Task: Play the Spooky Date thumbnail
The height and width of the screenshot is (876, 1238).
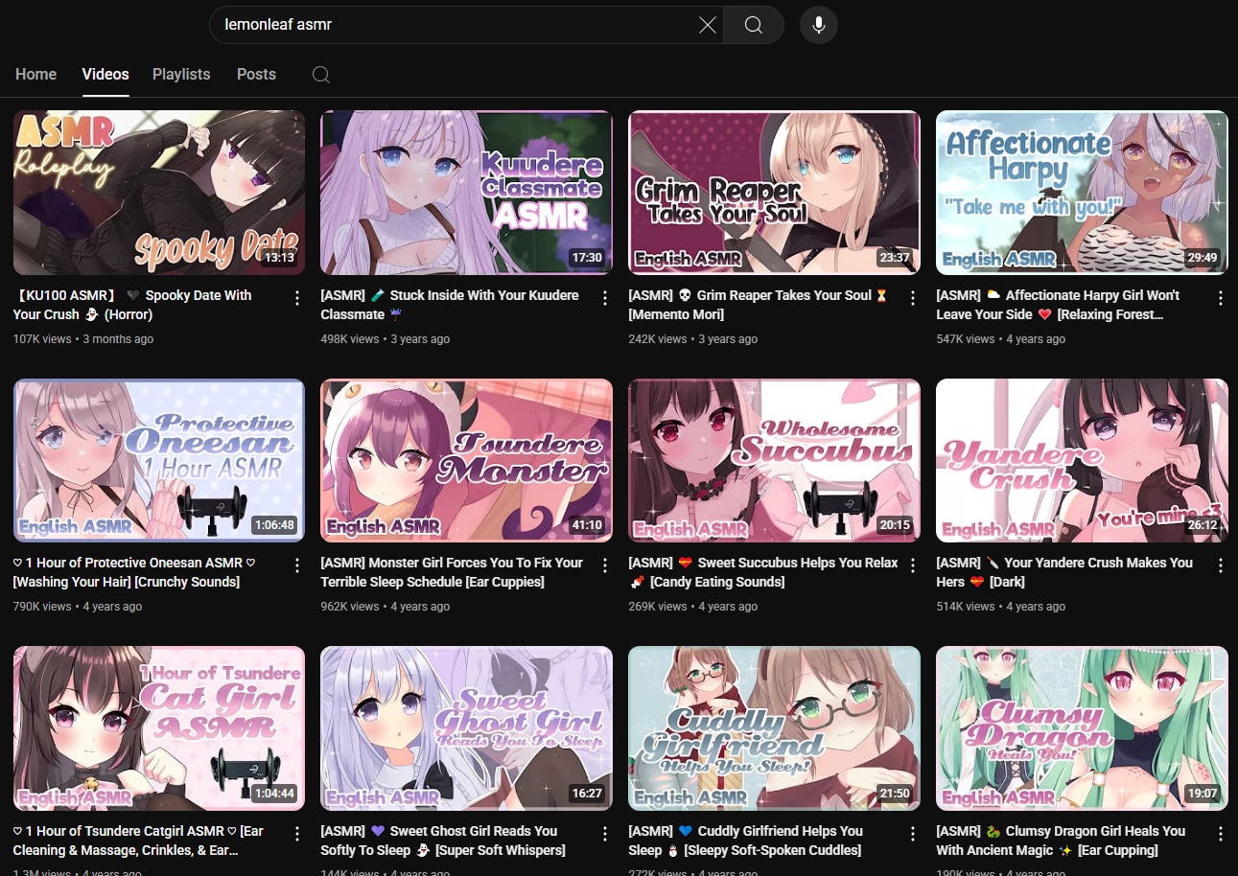Action: tap(159, 193)
